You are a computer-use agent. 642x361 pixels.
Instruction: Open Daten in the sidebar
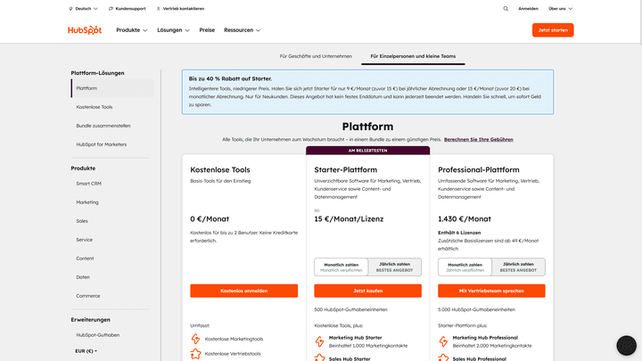[83, 277]
